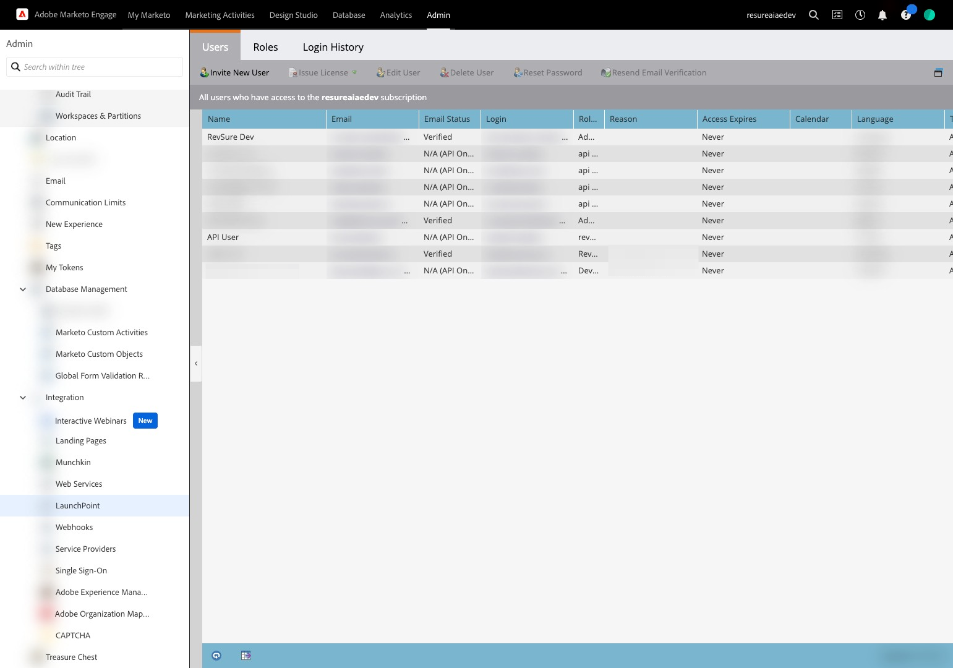Viewport: 953px width, 668px height.
Task: Switch to the Users tab
Action: (215, 47)
